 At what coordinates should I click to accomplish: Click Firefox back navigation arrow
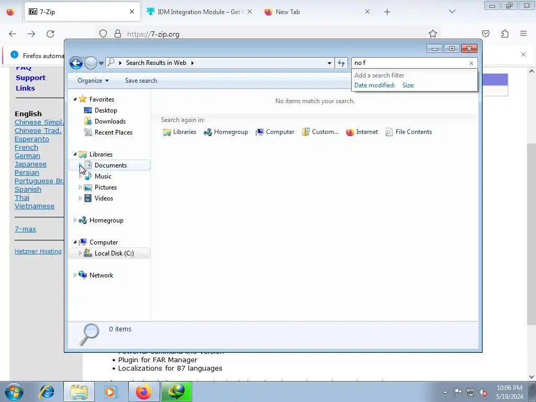coord(13,34)
